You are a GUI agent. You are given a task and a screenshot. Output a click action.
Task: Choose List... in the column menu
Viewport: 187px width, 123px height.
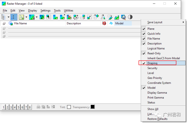pyautogui.click(x=163, y=114)
